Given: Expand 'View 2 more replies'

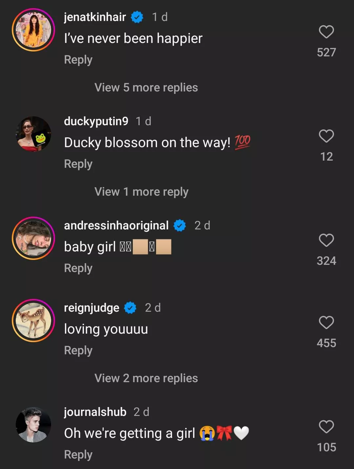Looking at the screenshot, I should point(146,378).
